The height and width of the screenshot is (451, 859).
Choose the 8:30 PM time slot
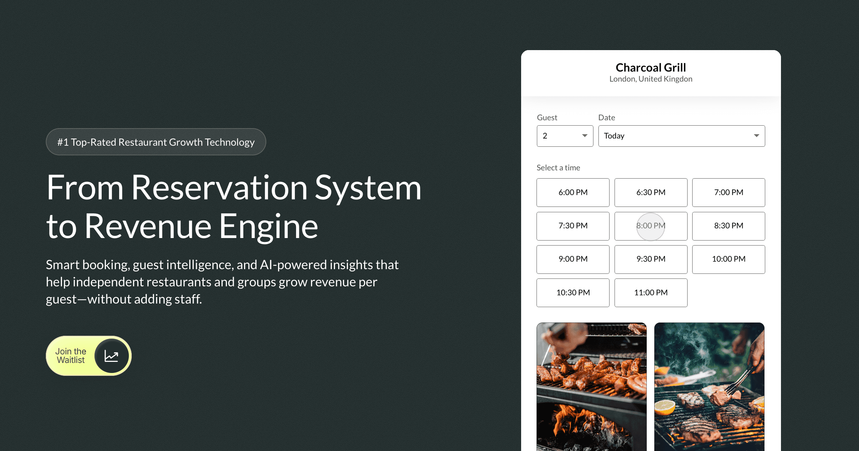(728, 226)
